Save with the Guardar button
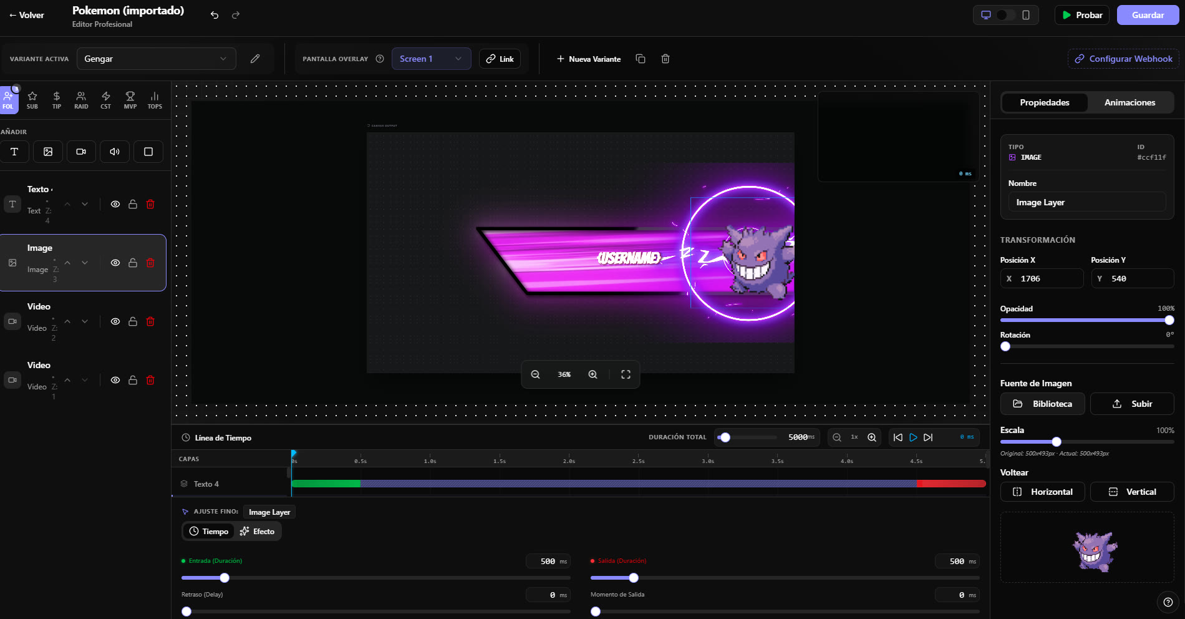The width and height of the screenshot is (1185, 619). 1148,15
